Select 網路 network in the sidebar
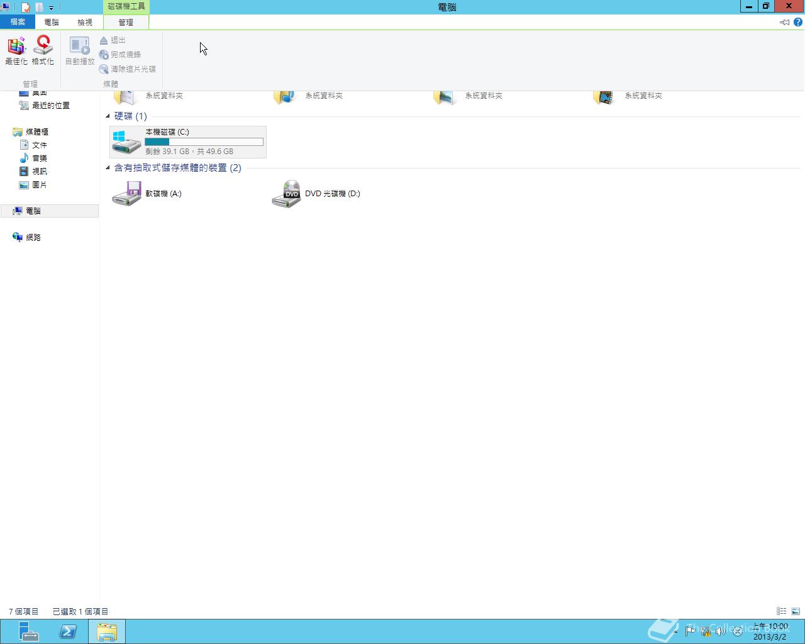The height and width of the screenshot is (644, 805). pos(26,238)
